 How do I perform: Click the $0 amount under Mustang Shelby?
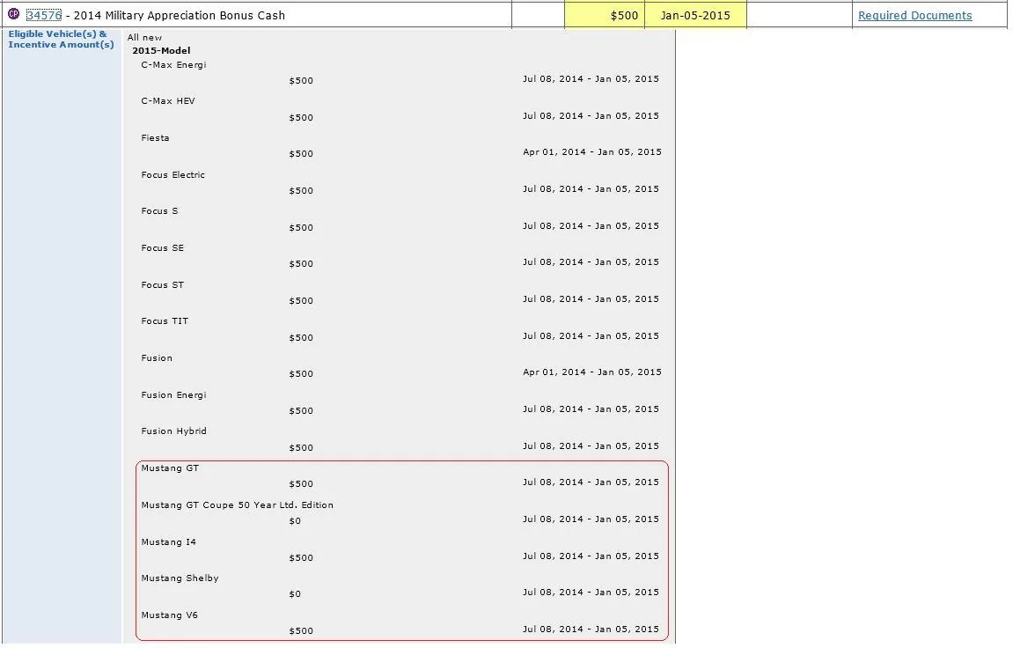(x=296, y=594)
